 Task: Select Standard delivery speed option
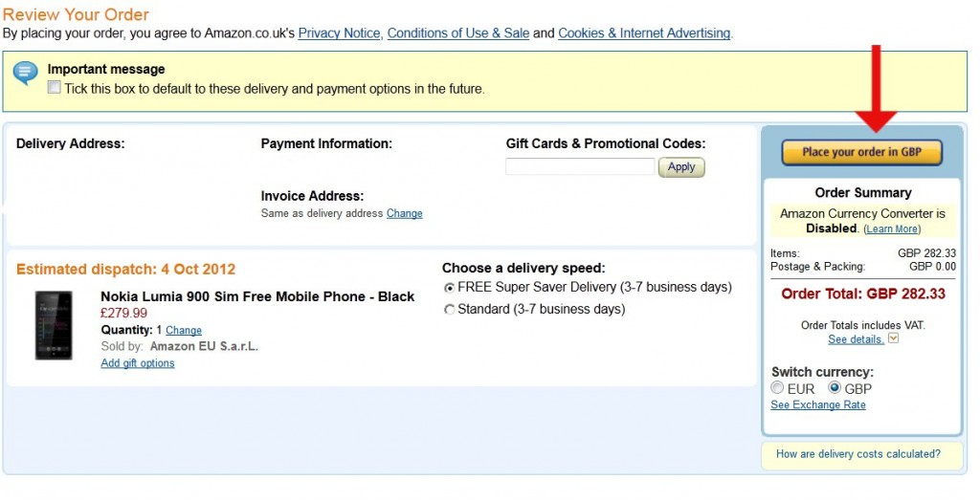coord(450,310)
